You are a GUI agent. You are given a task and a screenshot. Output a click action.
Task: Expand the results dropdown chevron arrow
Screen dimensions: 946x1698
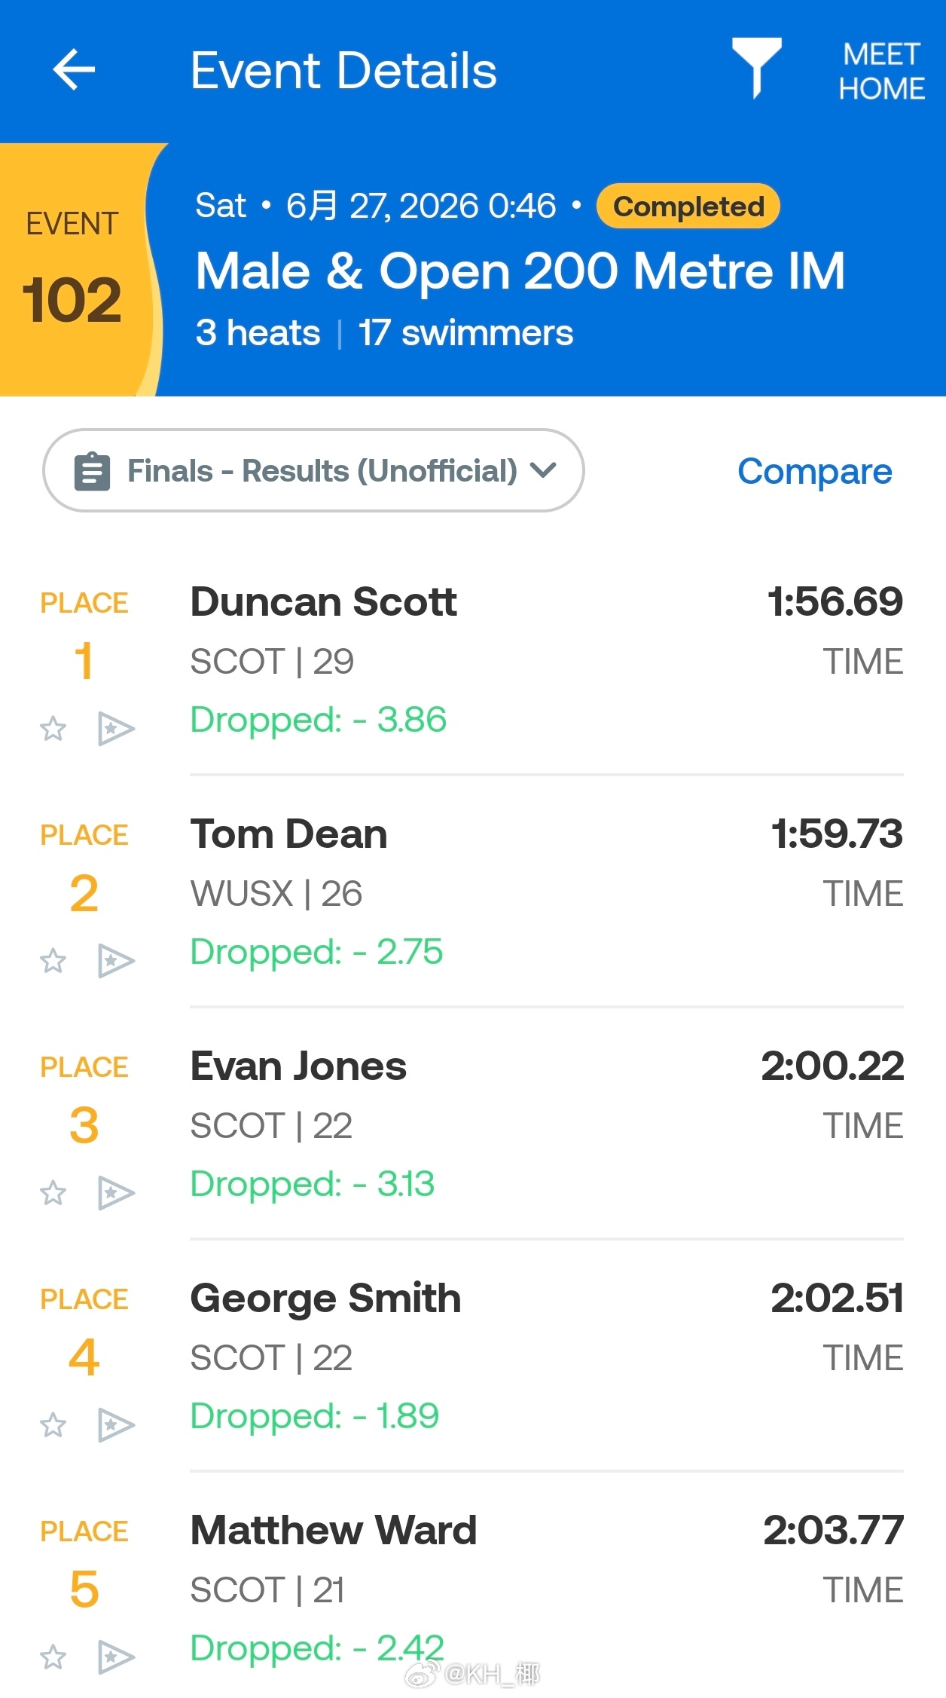(x=543, y=471)
